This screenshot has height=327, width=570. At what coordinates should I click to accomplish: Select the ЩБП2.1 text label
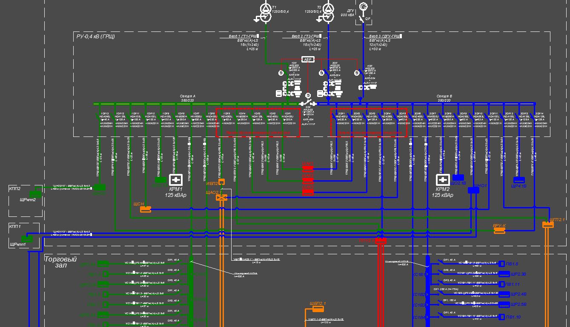[318, 304]
